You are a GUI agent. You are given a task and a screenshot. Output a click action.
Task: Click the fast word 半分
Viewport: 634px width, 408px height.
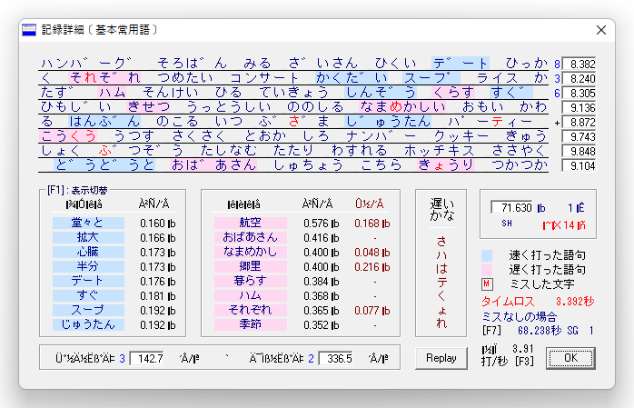(x=88, y=266)
